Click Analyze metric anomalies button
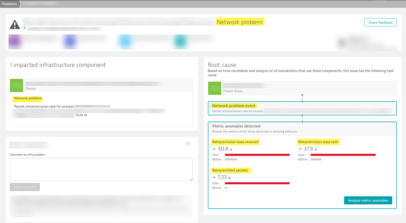This screenshot has height=223, width=406. 368,200
